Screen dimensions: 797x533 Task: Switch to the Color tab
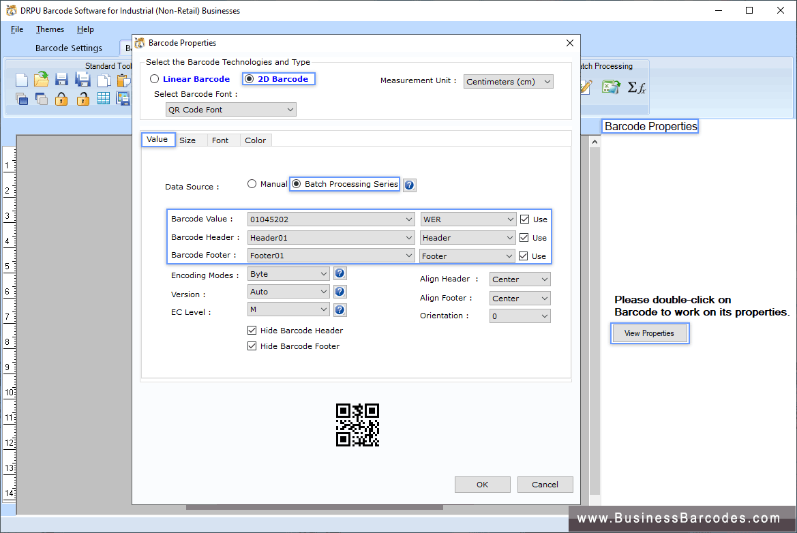coord(255,140)
